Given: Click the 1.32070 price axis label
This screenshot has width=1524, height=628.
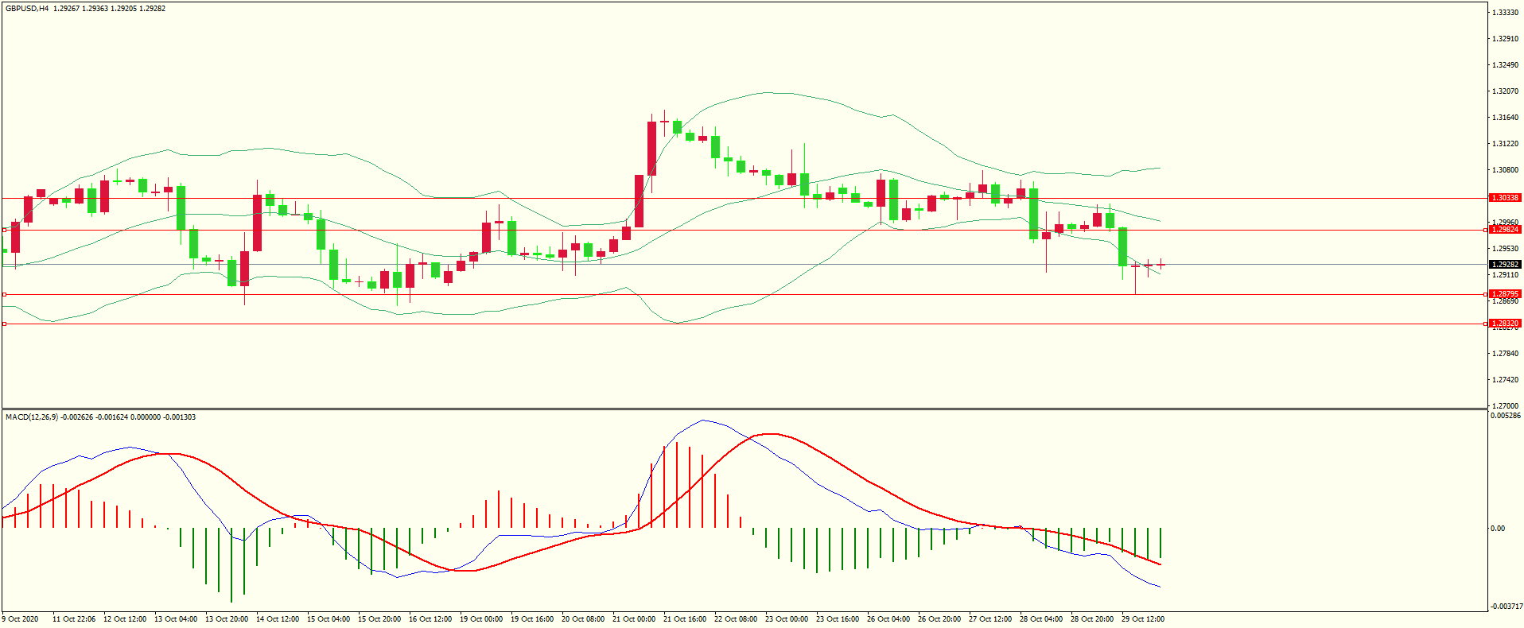Looking at the screenshot, I should click(1505, 91).
